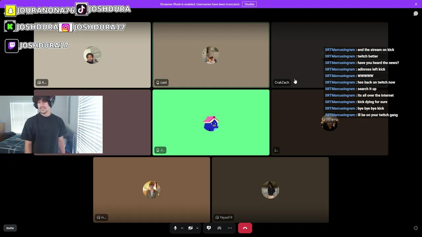The height and width of the screenshot is (237, 422).
Task: Select the green tile's house-hat avatar
Action: [211, 124]
